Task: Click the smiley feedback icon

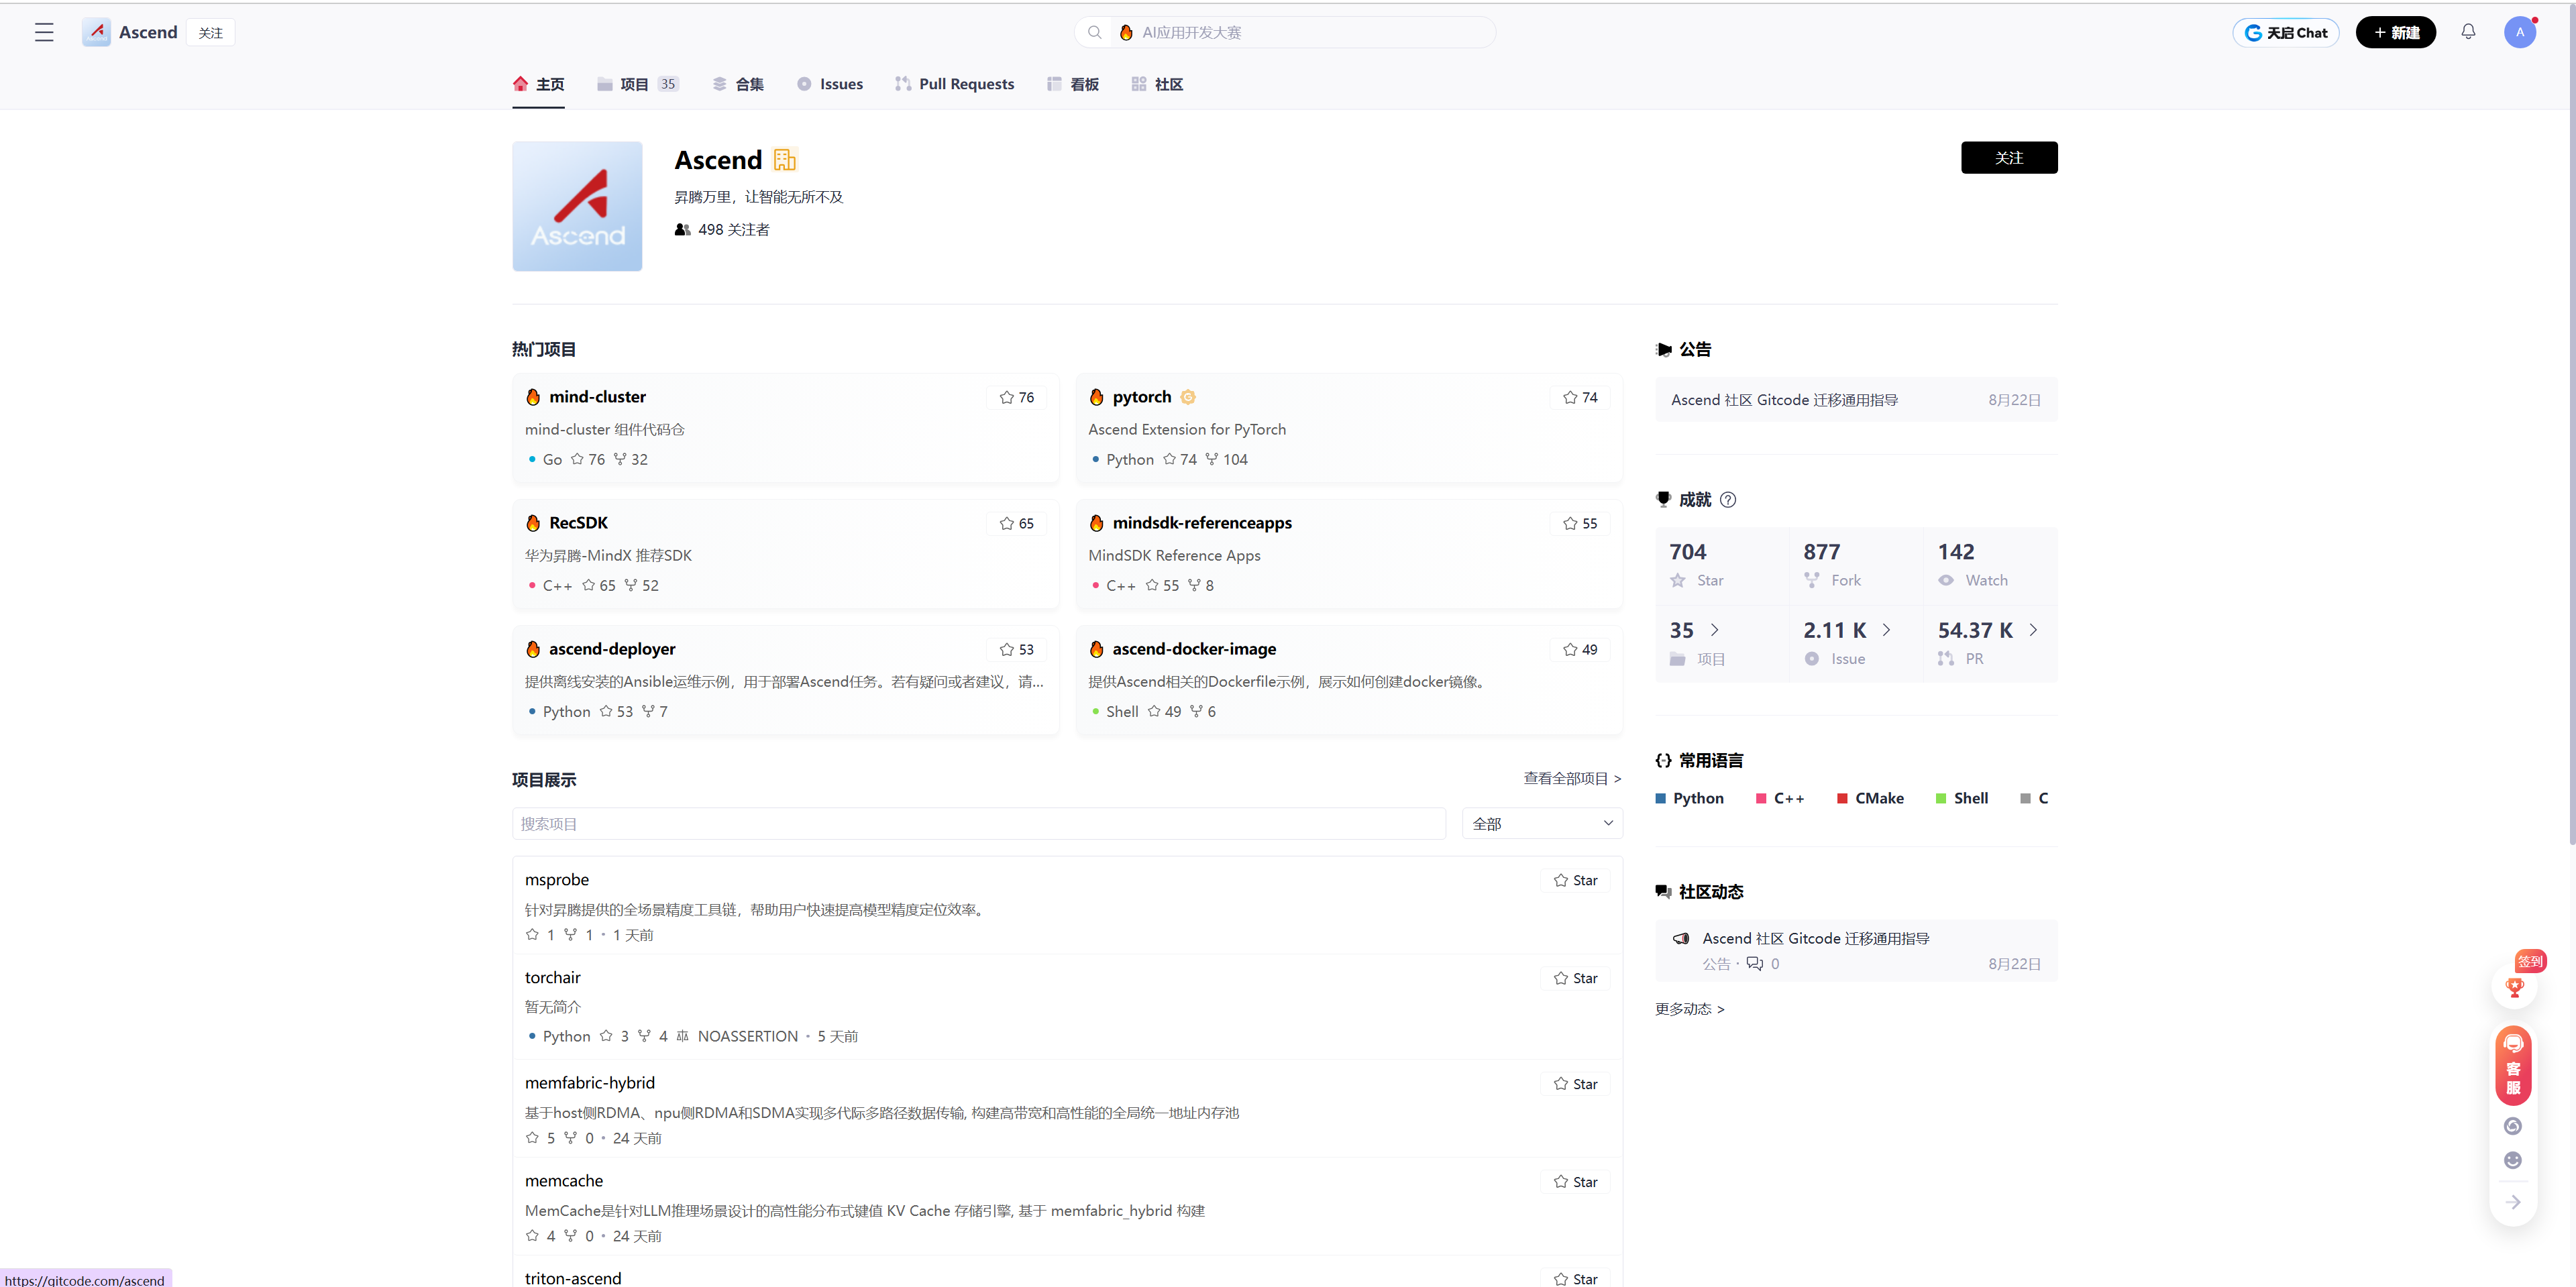Action: coord(2513,1160)
